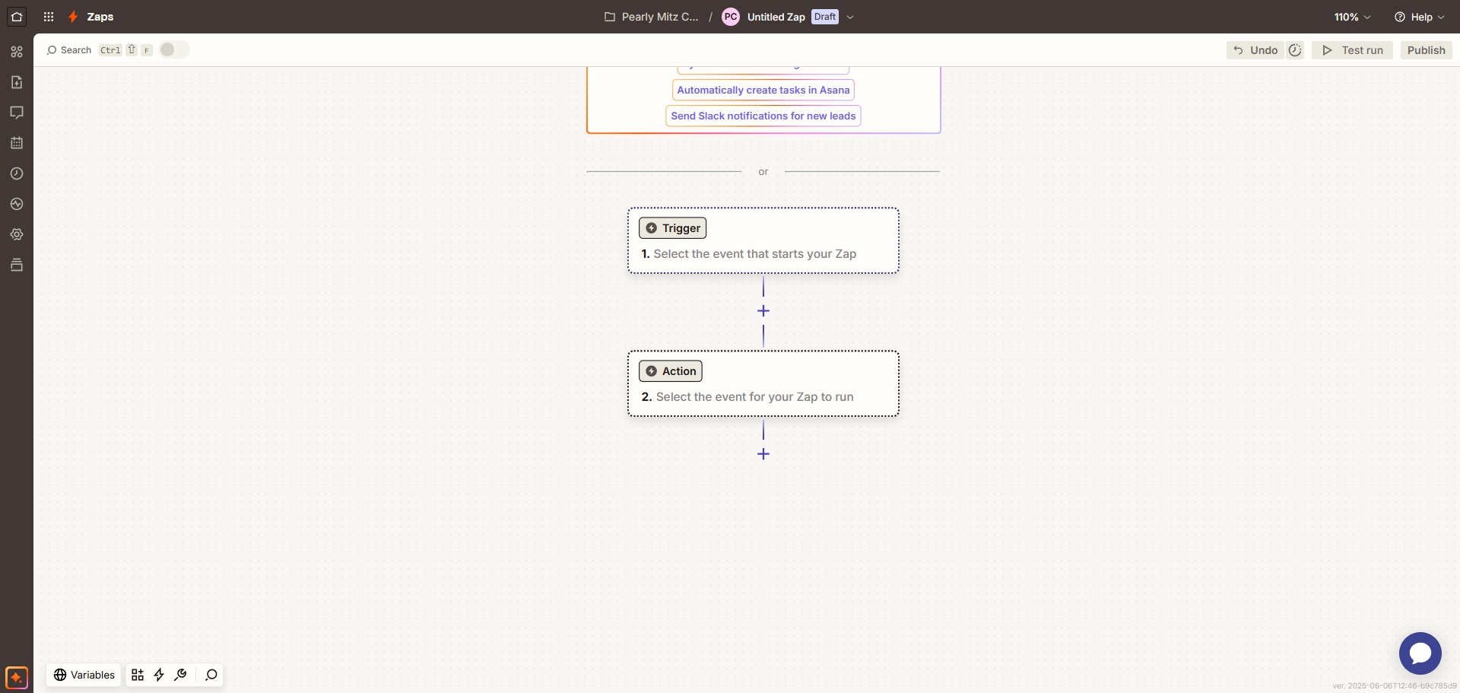Click the add-step grid icon in bottom toolbar
Image resolution: width=1460 pixels, height=693 pixels.
coord(137,675)
